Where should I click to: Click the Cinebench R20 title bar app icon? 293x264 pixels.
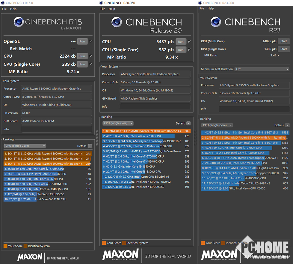(x=101, y=3)
